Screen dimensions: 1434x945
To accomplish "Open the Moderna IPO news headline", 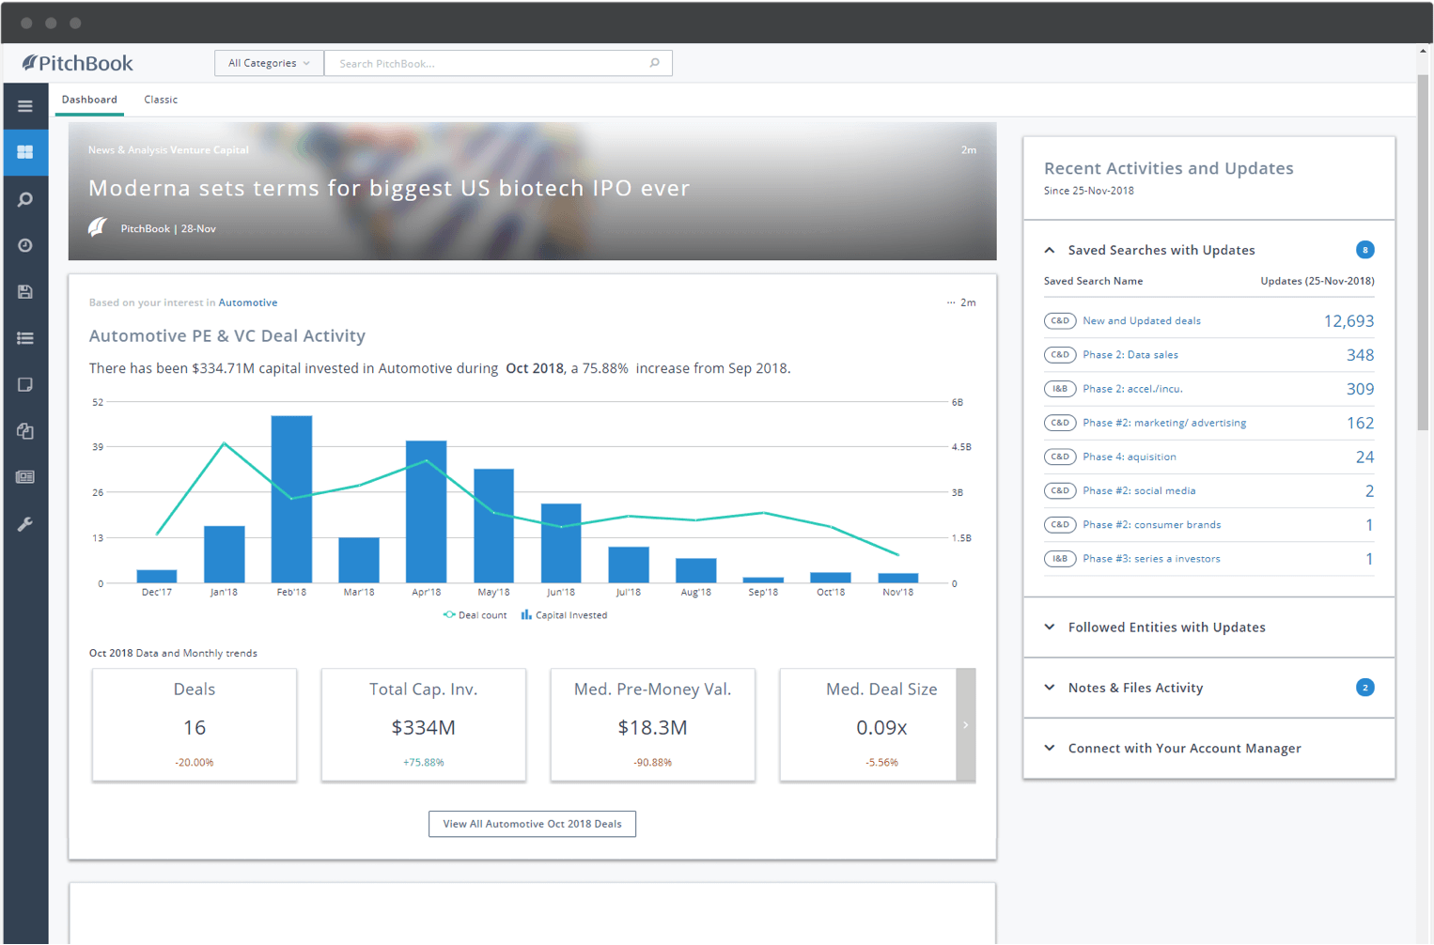I will (389, 188).
